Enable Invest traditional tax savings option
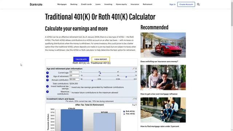 point(70,87)
